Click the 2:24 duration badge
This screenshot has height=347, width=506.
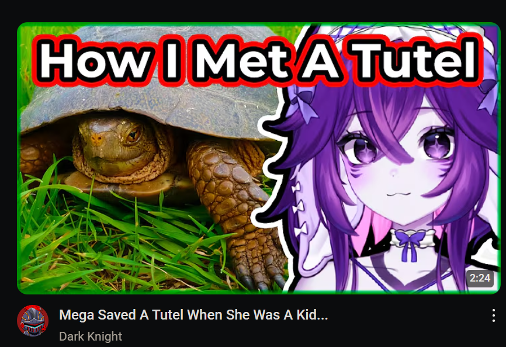pyautogui.click(x=480, y=278)
